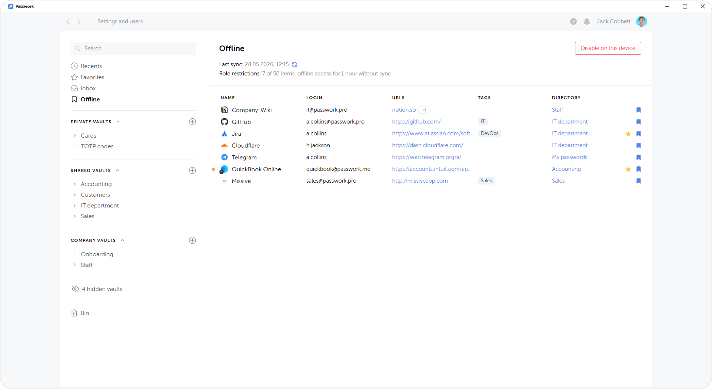Toggle offline bookmark for GitHub
Viewport: 712px width, 389px height.
pos(638,122)
